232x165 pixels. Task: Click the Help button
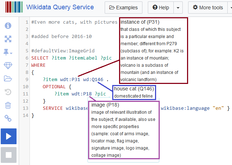pos(161,8)
